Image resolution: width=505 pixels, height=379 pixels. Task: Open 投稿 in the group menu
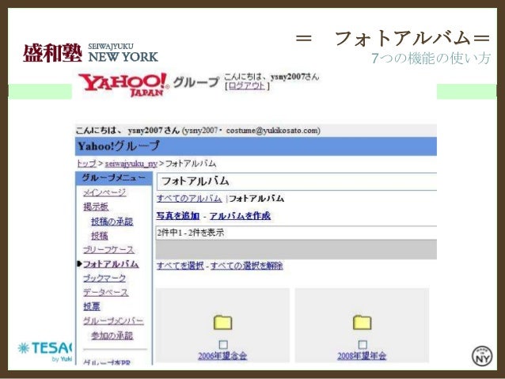(100, 236)
